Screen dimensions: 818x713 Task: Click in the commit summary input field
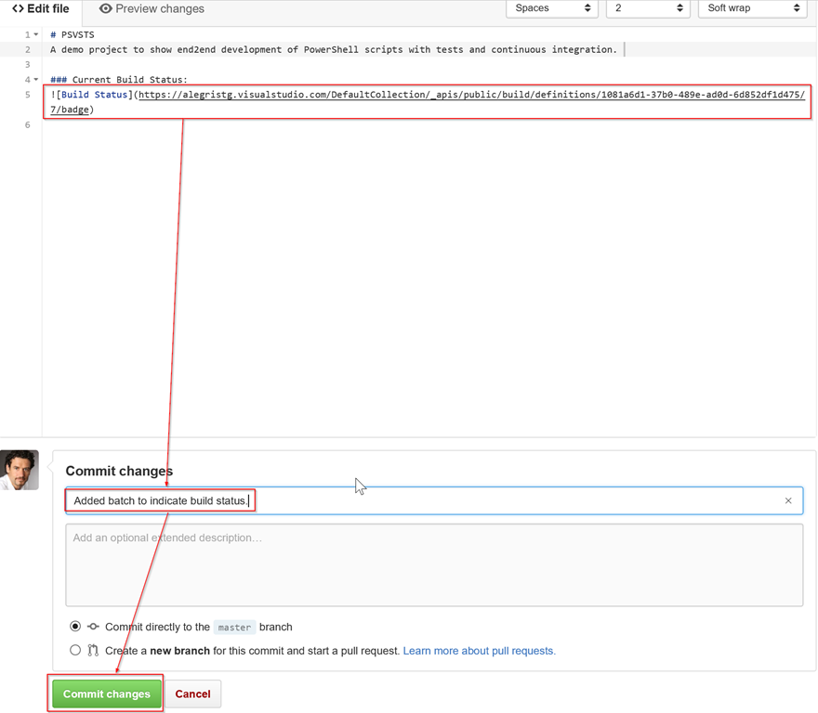[x=511, y=500]
